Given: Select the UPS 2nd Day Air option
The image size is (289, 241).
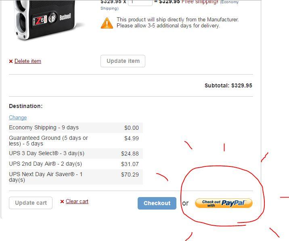Looking at the screenshot, I should (x=76, y=164).
